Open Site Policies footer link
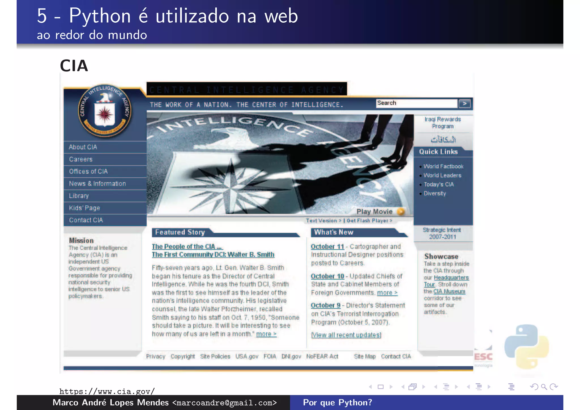The image size is (580, 410). click(215, 356)
